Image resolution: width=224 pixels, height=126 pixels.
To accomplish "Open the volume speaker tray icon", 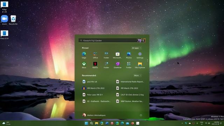I will coord(209,123).
